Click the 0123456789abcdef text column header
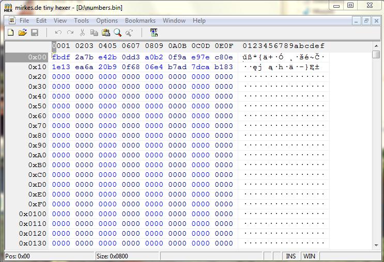This screenshot has width=384, height=262. click(x=283, y=46)
